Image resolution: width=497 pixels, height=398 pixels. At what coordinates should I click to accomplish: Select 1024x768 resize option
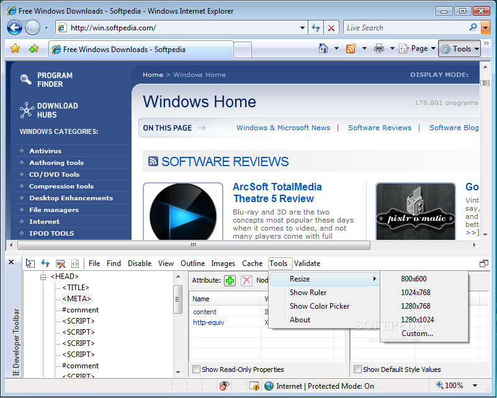424,292
